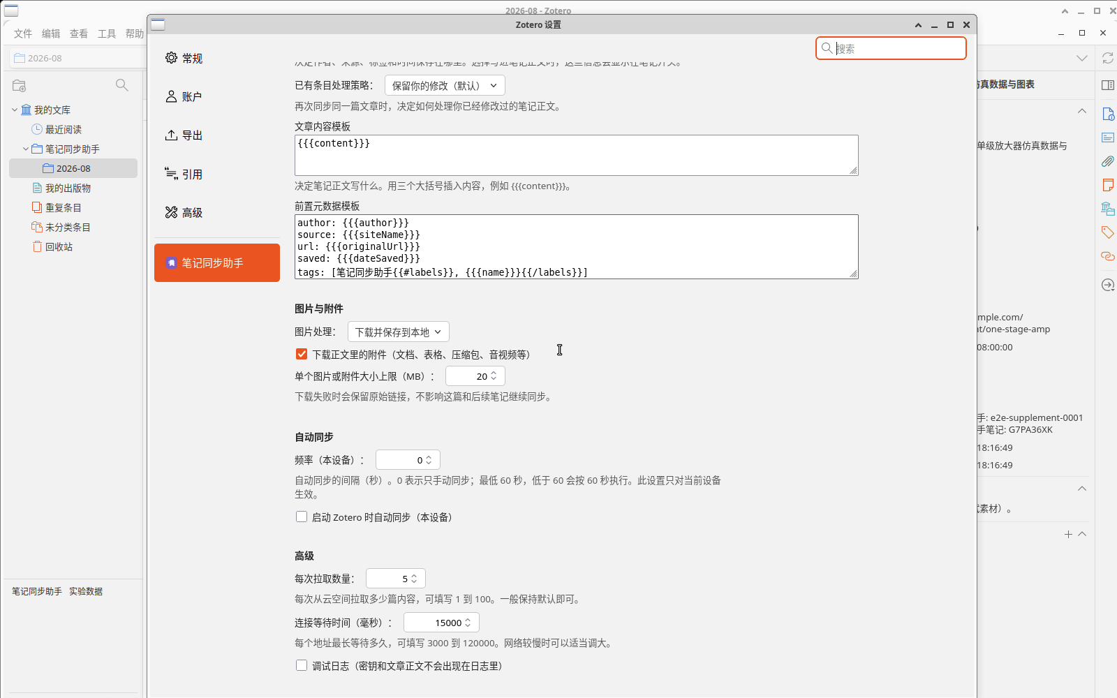
Task: Open the 工具 menu in Zotero
Action: click(x=107, y=34)
